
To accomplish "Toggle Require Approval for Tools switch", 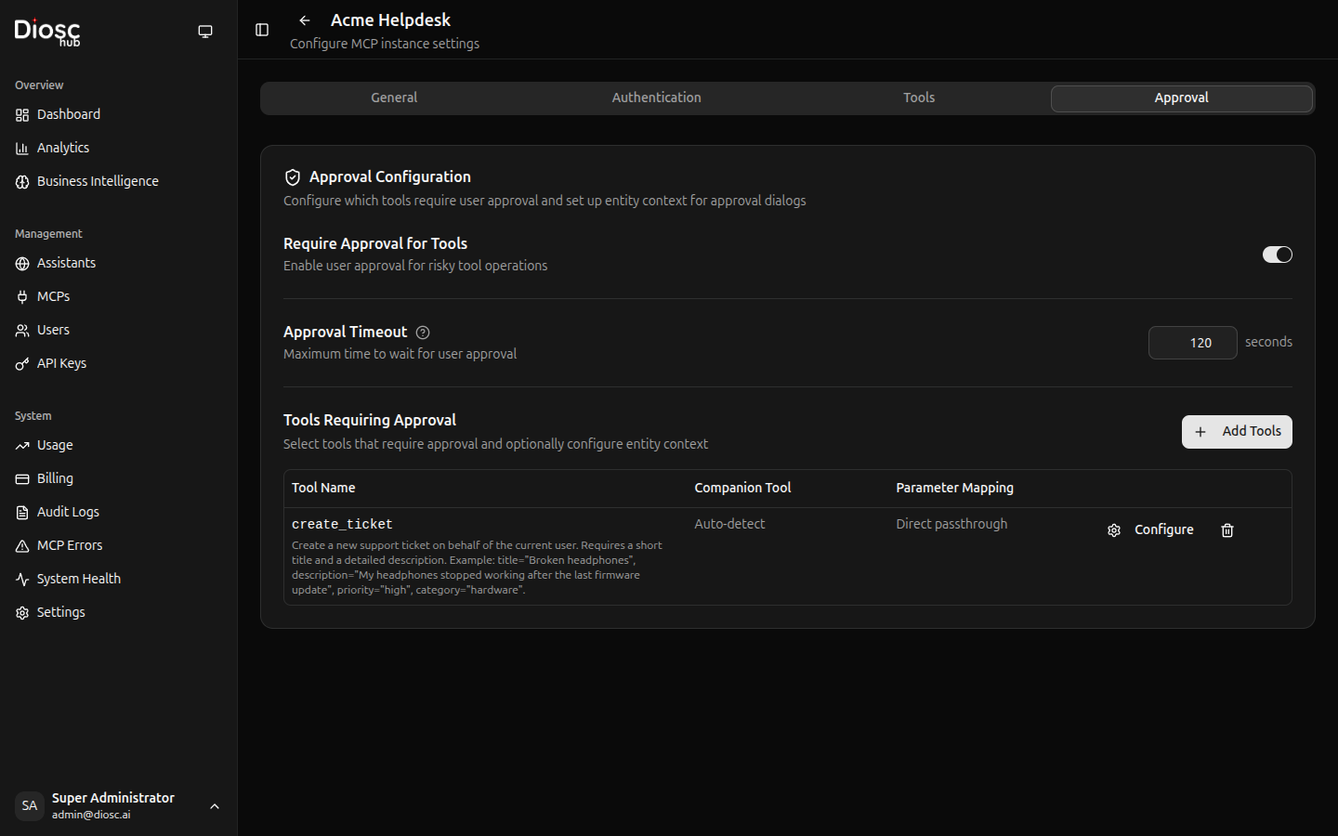I will [1277, 255].
